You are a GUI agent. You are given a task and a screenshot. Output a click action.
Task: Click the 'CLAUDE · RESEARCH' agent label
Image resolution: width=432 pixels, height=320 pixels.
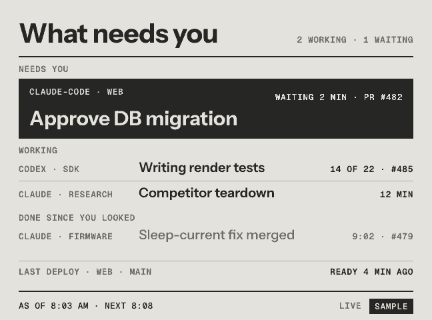tap(65, 194)
